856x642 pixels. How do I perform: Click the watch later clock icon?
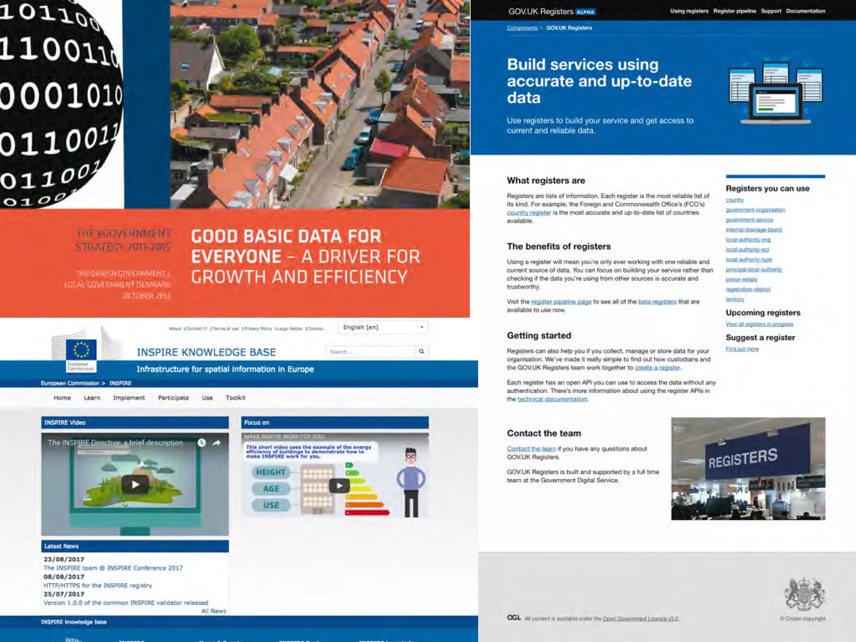tap(201, 443)
